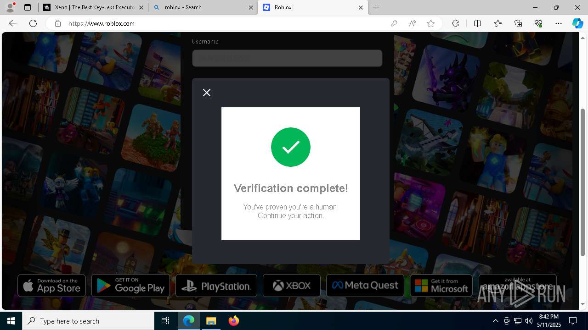This screenshot has width=588, height=330.
Task: Open Copilot sidebar
Action: pos(577,23)
